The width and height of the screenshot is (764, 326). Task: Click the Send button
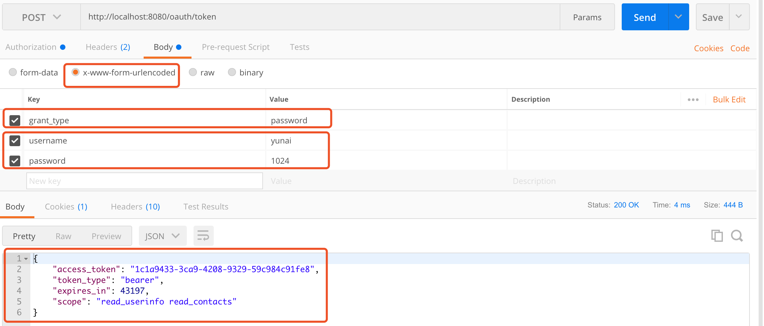pyautogui.click(x=645, y=17)
